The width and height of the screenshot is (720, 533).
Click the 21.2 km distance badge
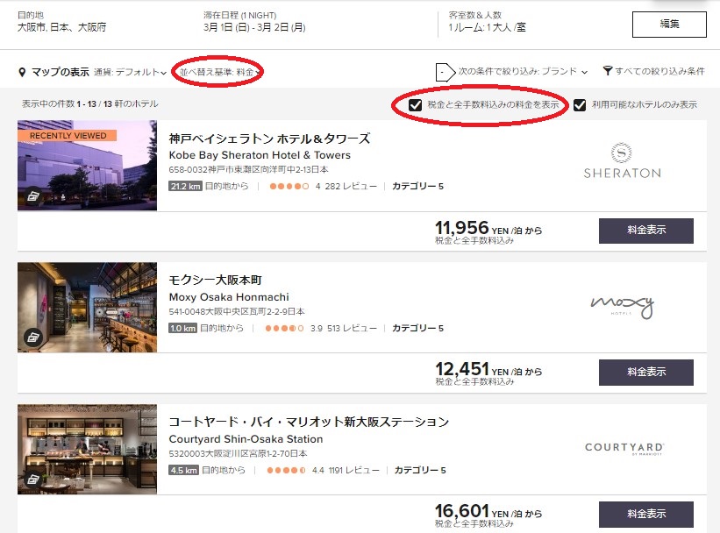click(185, 186)
